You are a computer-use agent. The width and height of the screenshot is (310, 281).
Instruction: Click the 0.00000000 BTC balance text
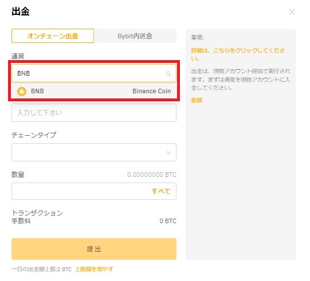(x=152, y=175)
